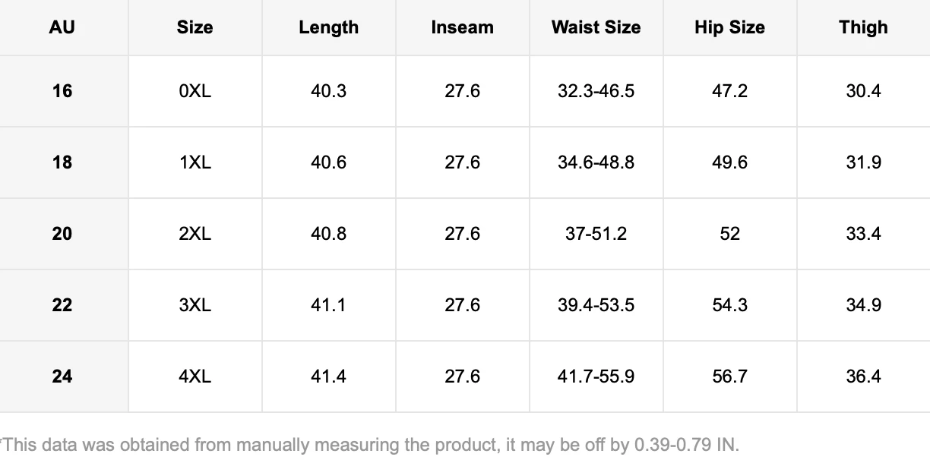
Task: Click thigh value 30.4 cell
Action: [x=864, y=91]
